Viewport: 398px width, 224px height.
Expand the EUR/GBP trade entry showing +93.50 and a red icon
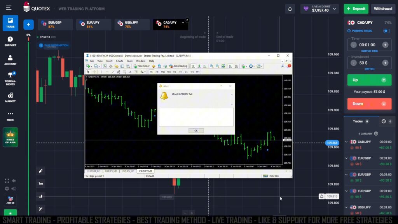click(x=346, y=158)
